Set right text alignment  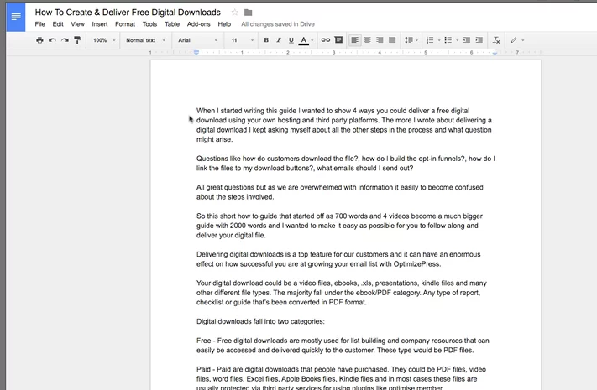[380, 40]
